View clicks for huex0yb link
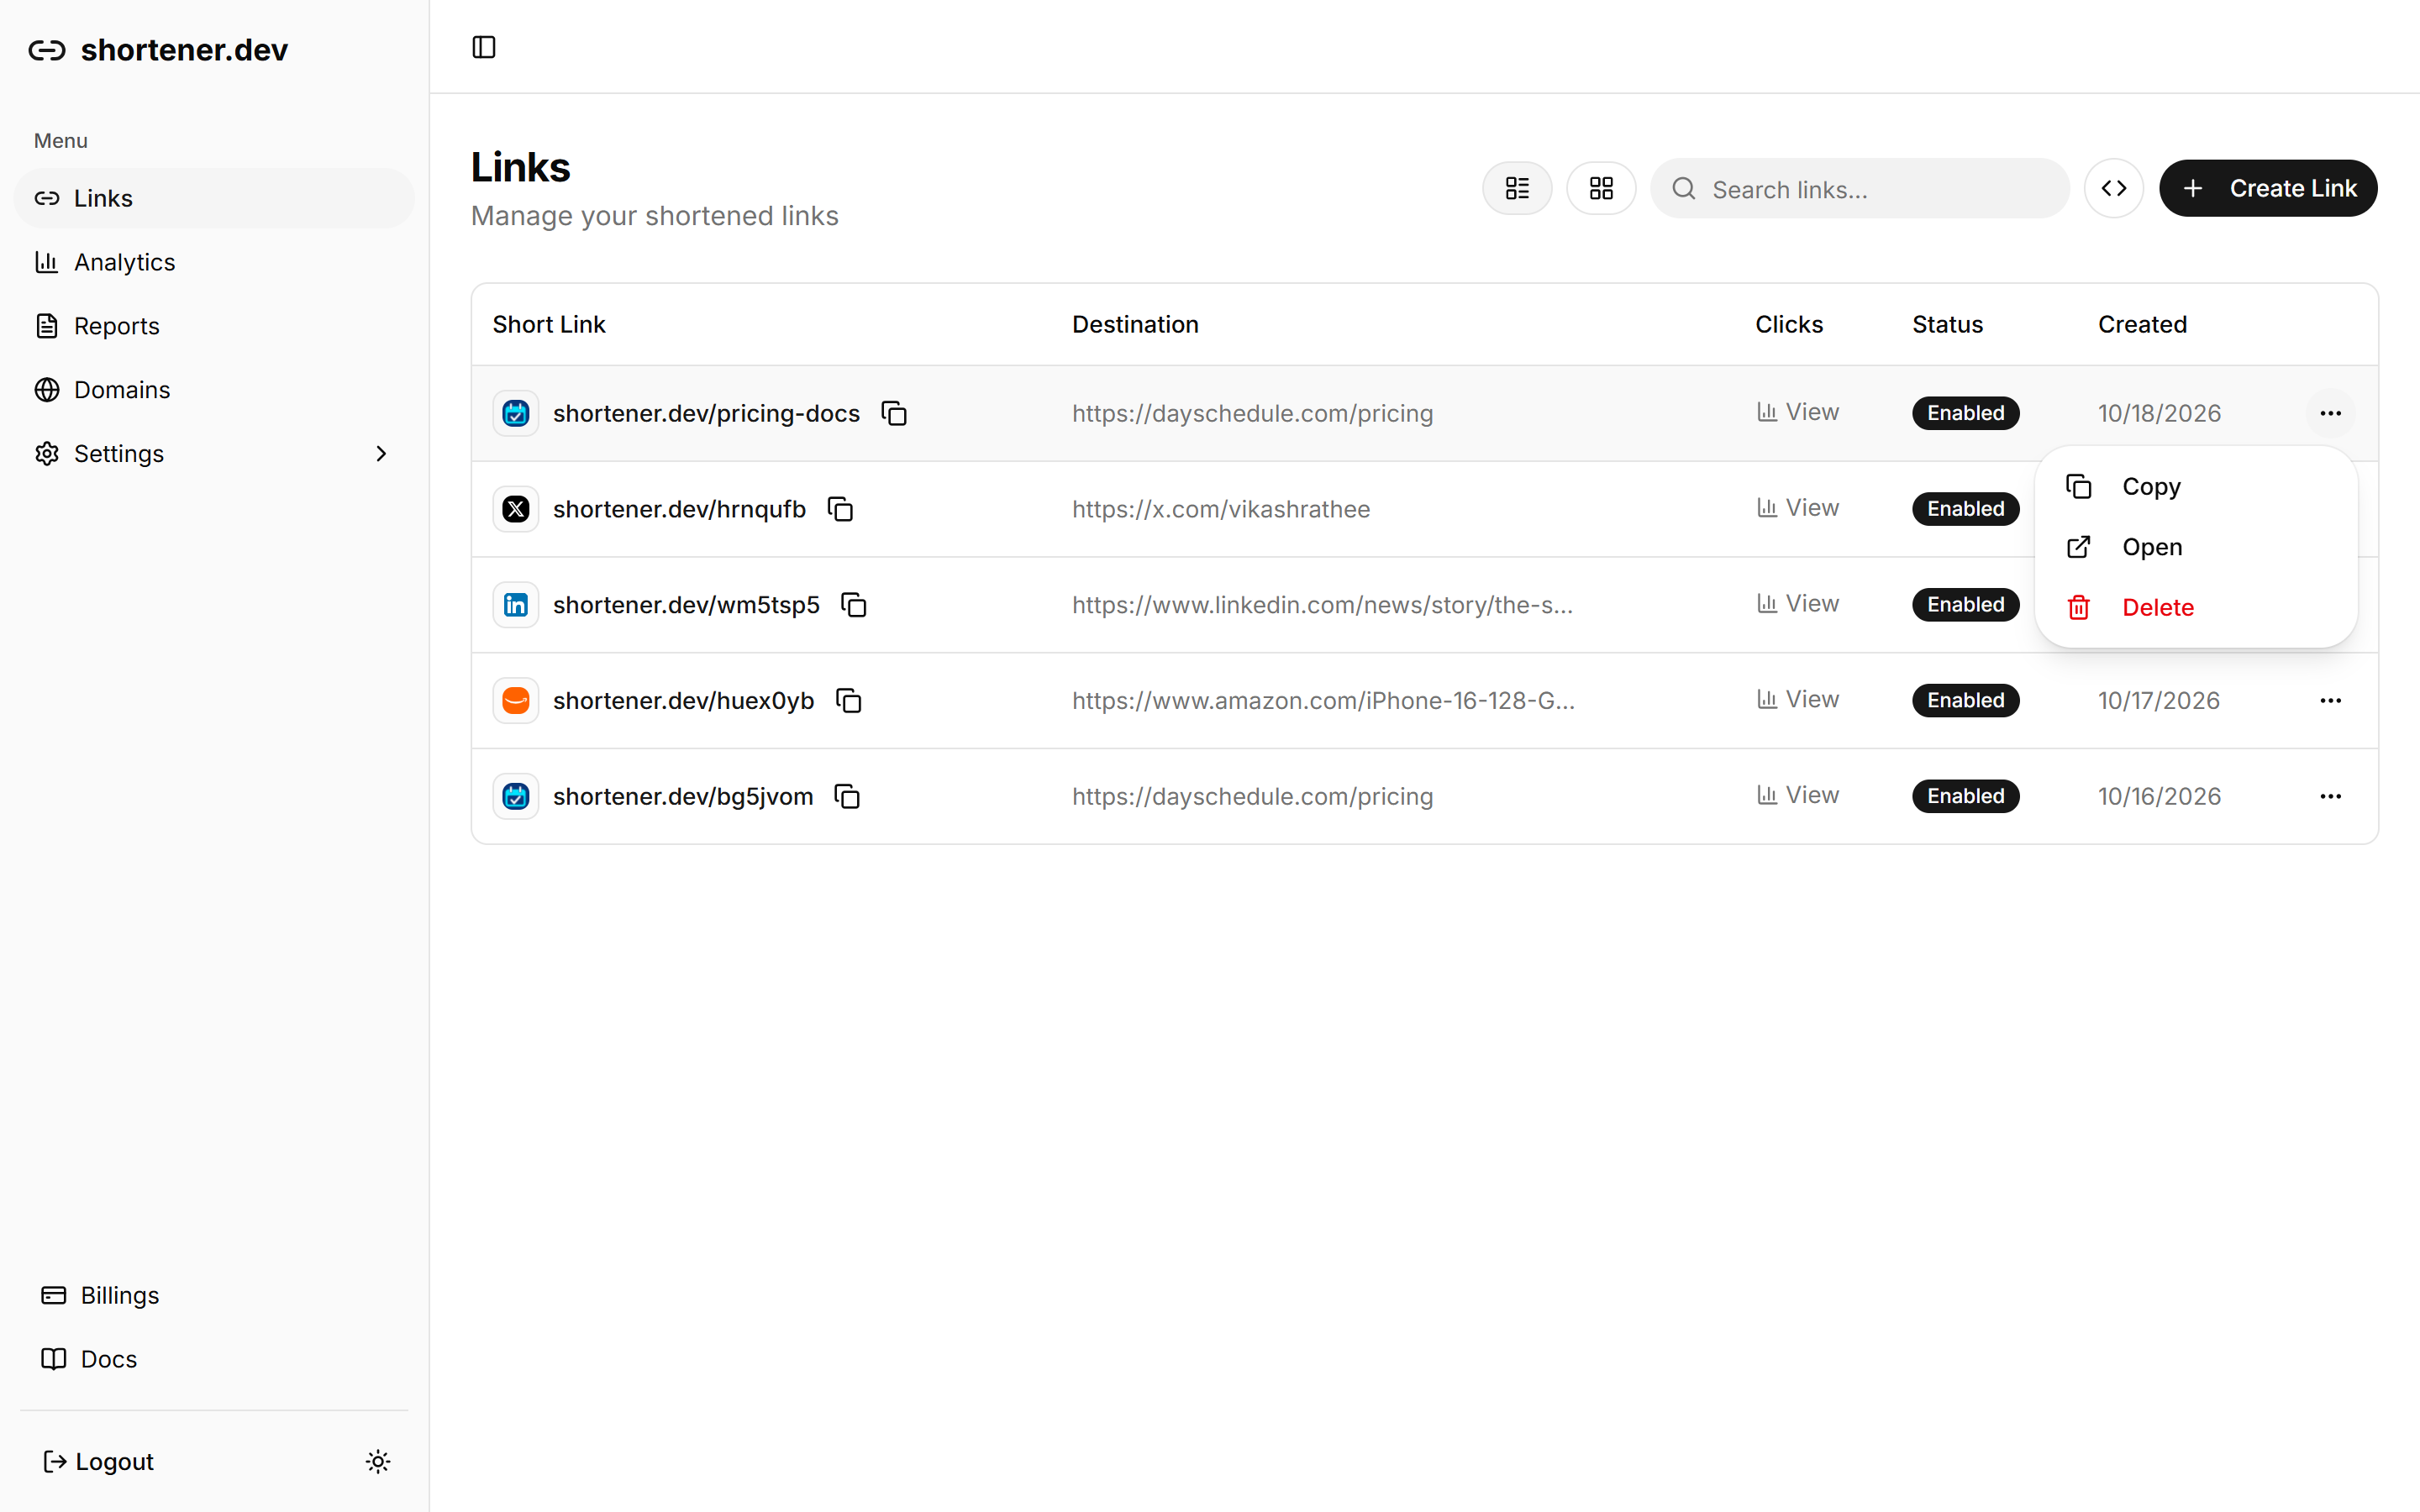This screenshot has width=2420, height=1512. [1798, 700]
